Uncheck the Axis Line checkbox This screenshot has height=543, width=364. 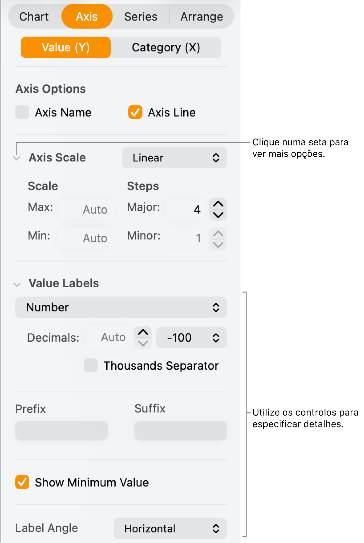coord(135,112)
